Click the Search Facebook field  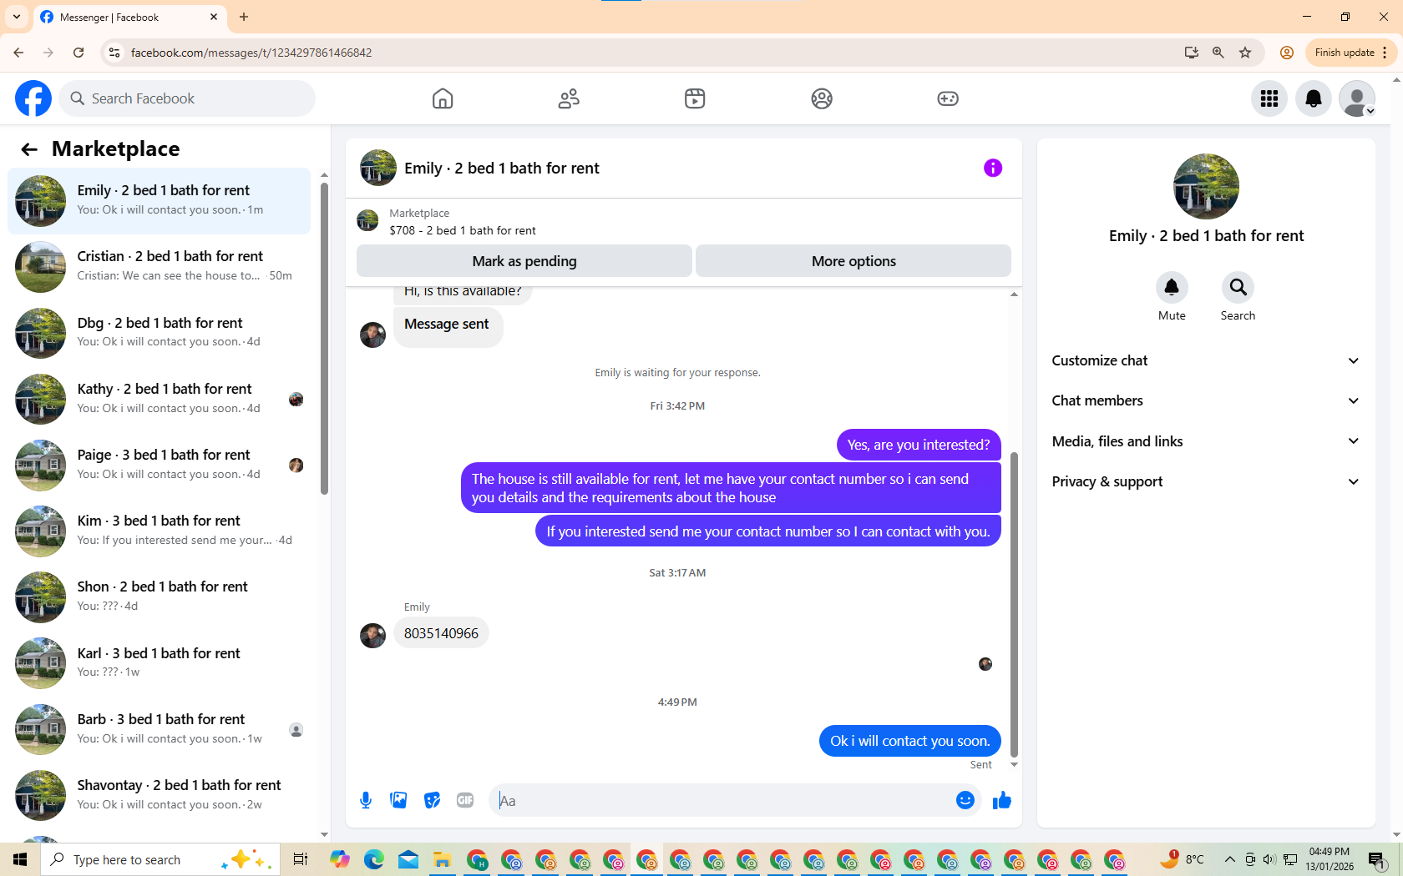pyautogui.click(x=187, y=98)
